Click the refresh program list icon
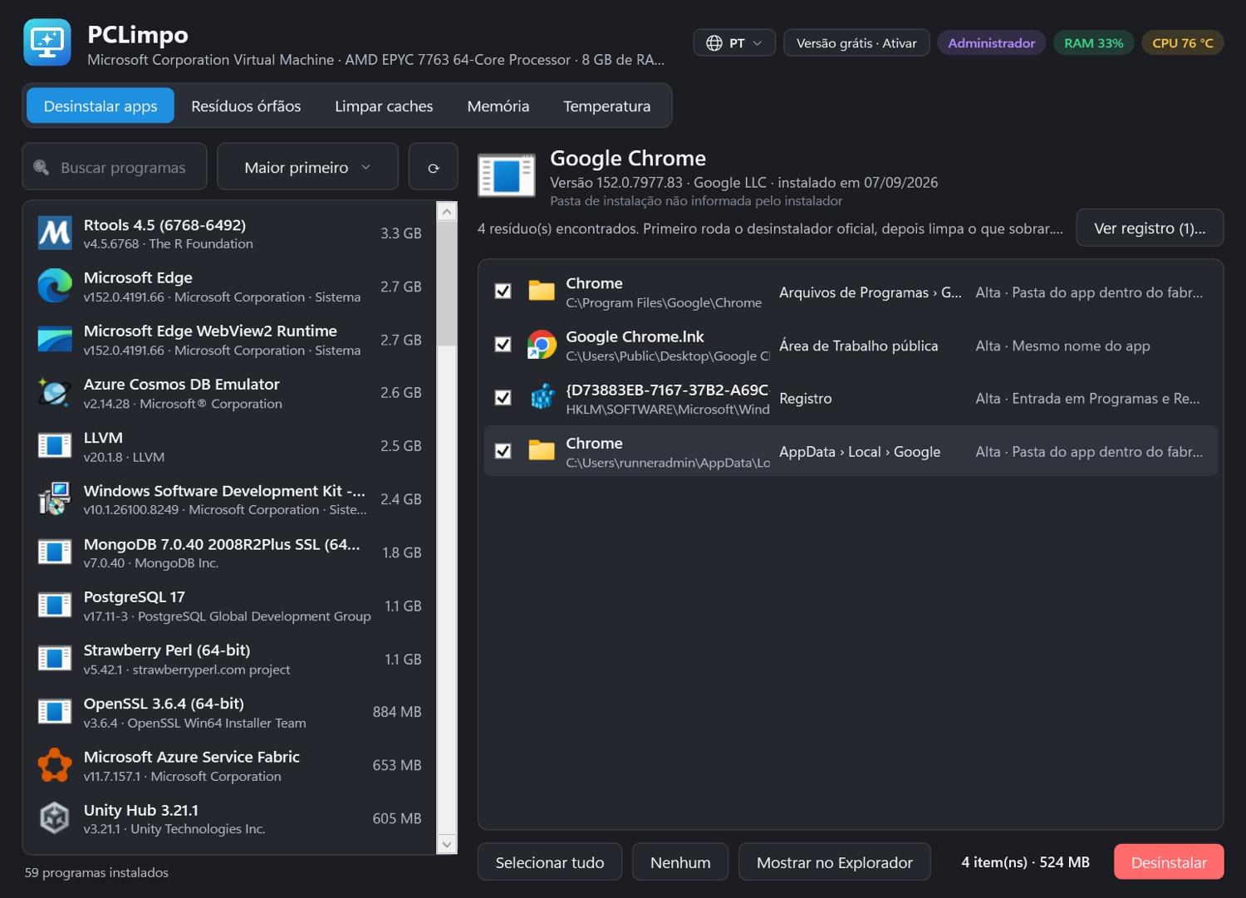This screenshot has width=1246, height=898. point(433,167)
